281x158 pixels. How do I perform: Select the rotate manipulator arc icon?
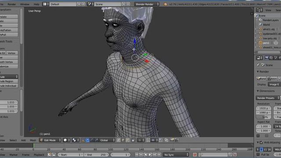(x=92, y=140)
